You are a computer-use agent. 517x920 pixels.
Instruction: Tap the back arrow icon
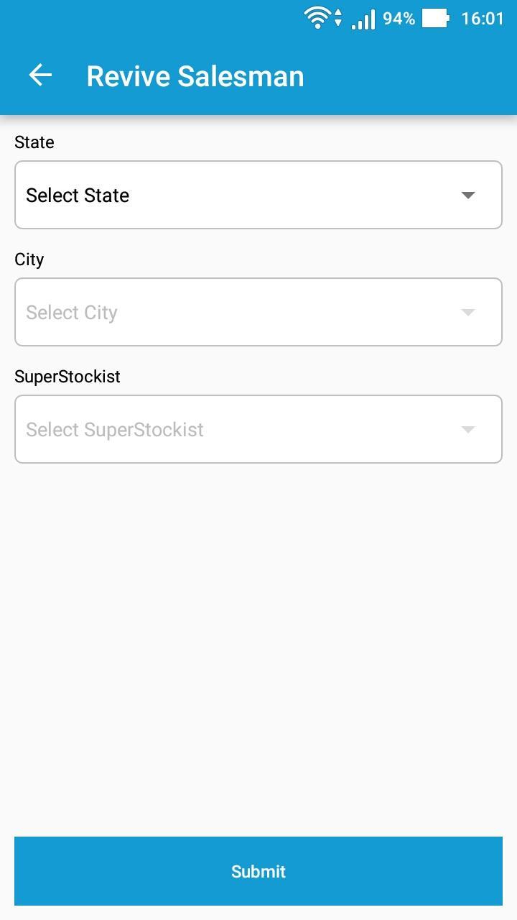[40, 75]
